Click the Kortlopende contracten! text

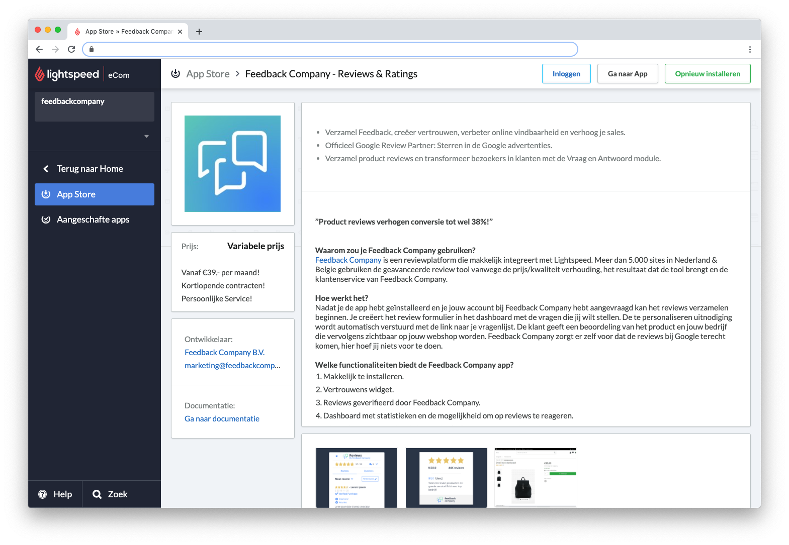pos(223,286)
